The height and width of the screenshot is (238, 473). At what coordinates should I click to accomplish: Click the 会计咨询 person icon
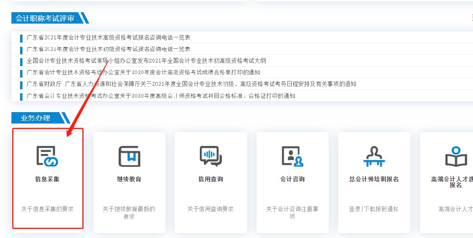292,156
